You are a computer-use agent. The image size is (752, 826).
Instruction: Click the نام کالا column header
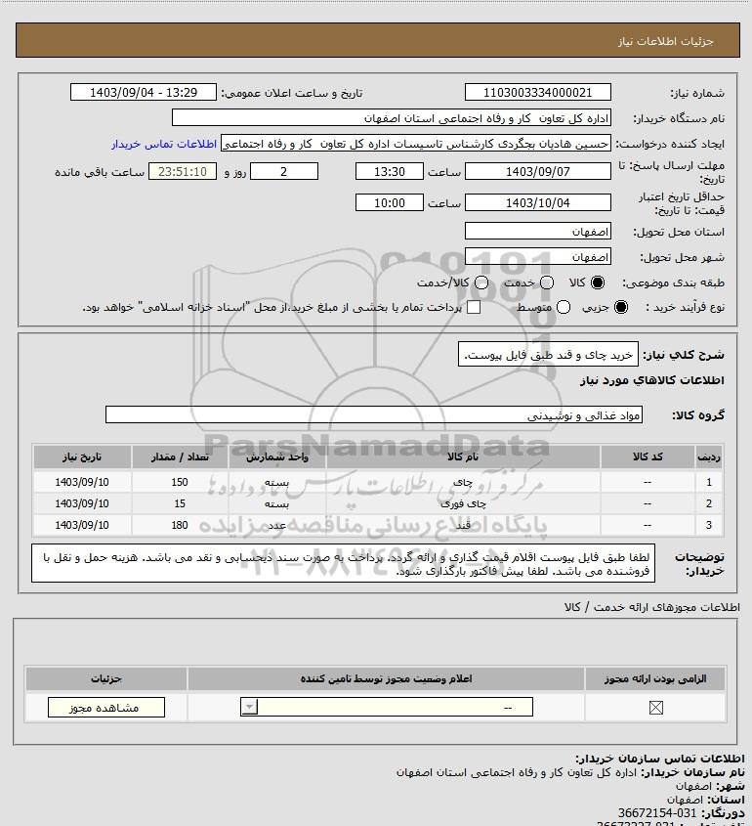pos(463,456)
